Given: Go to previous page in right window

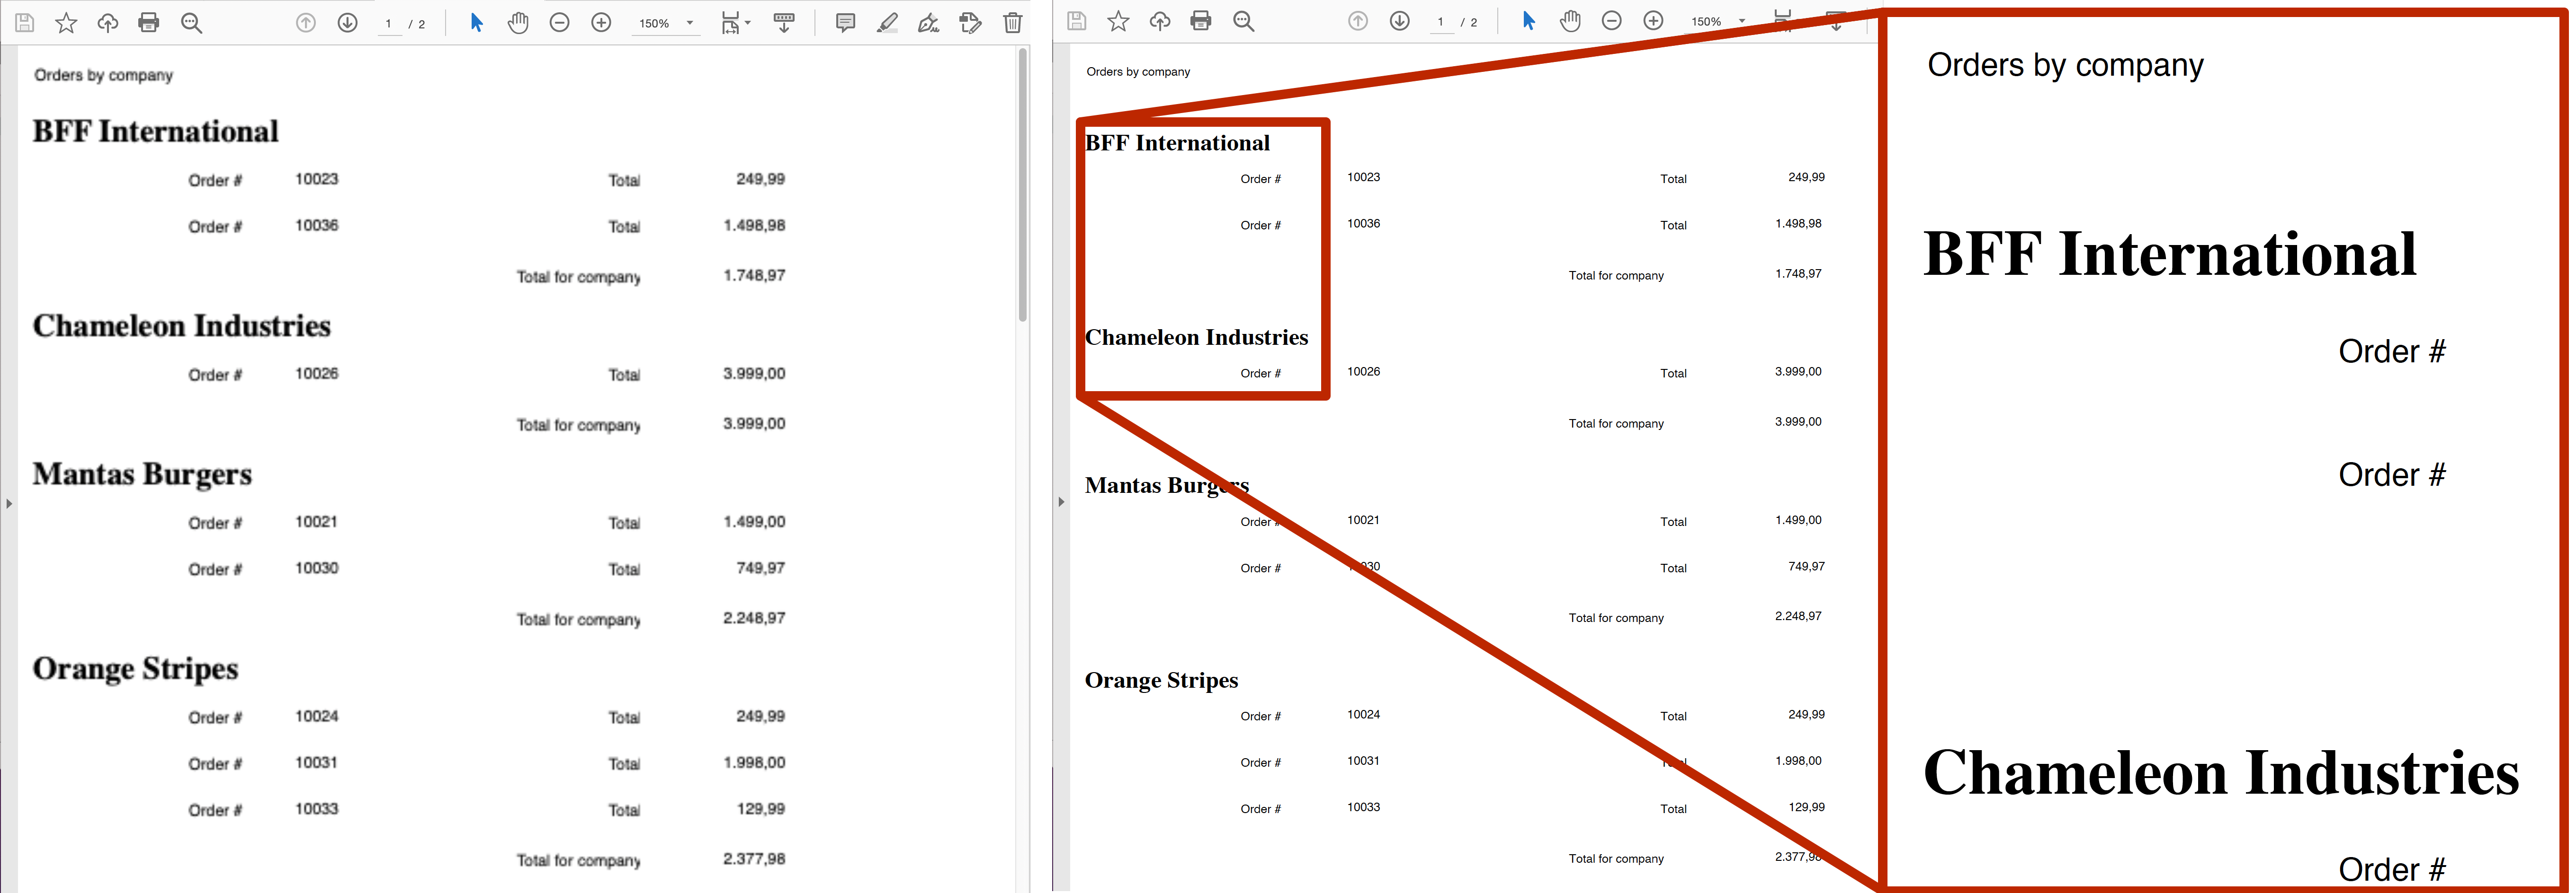Looking at the screenshot, I should click(x=1358, y=21).
